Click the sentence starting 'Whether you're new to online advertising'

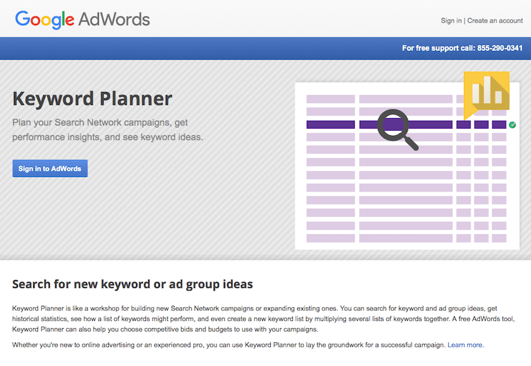(228, 345)
